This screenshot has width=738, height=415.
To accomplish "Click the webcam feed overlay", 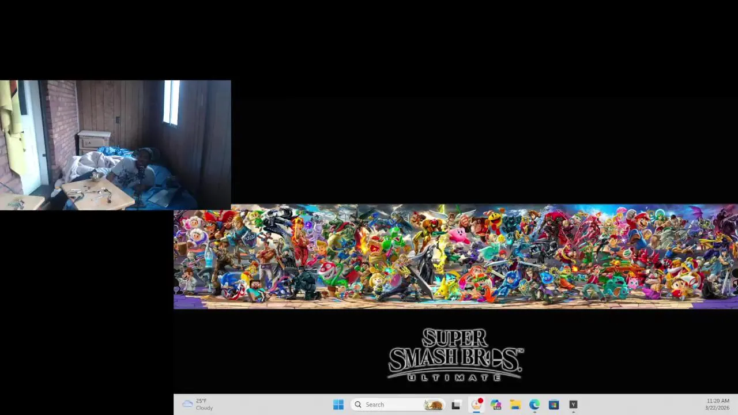I will 115,145.
